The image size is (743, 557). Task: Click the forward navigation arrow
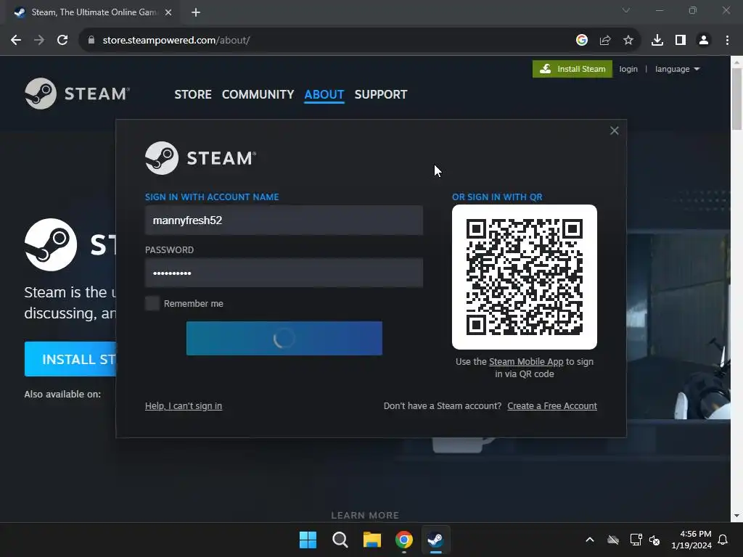point(39,41)
